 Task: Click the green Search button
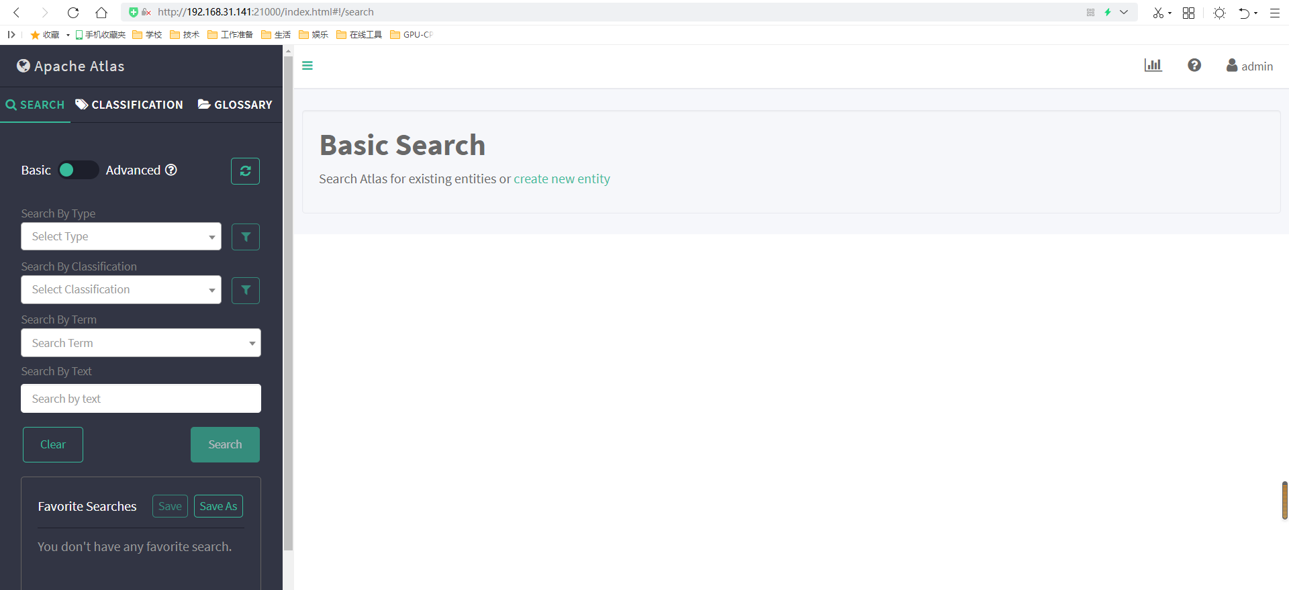pos(225,444)
